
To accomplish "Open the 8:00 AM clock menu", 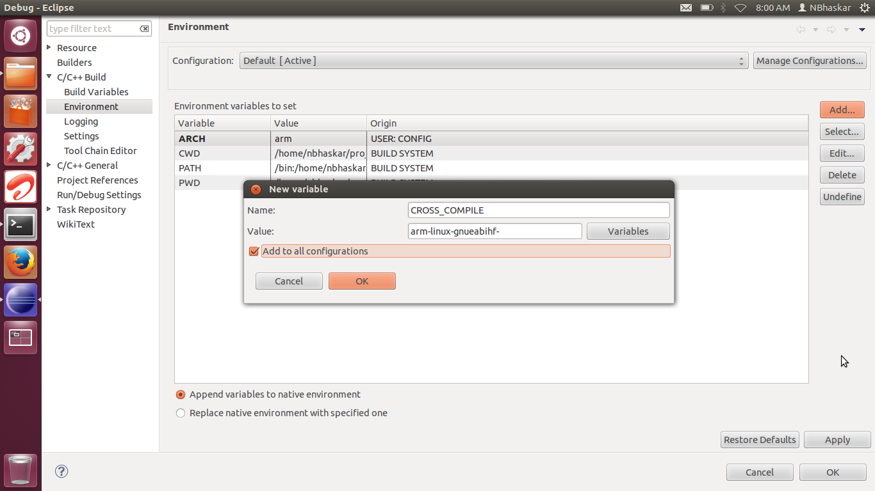I will [773, 8].
